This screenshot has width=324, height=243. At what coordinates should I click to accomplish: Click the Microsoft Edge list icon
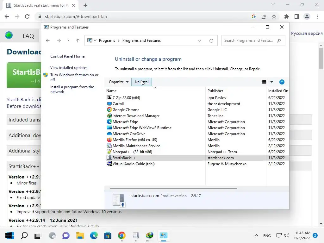pyautogui.click(x=109, y=121)
